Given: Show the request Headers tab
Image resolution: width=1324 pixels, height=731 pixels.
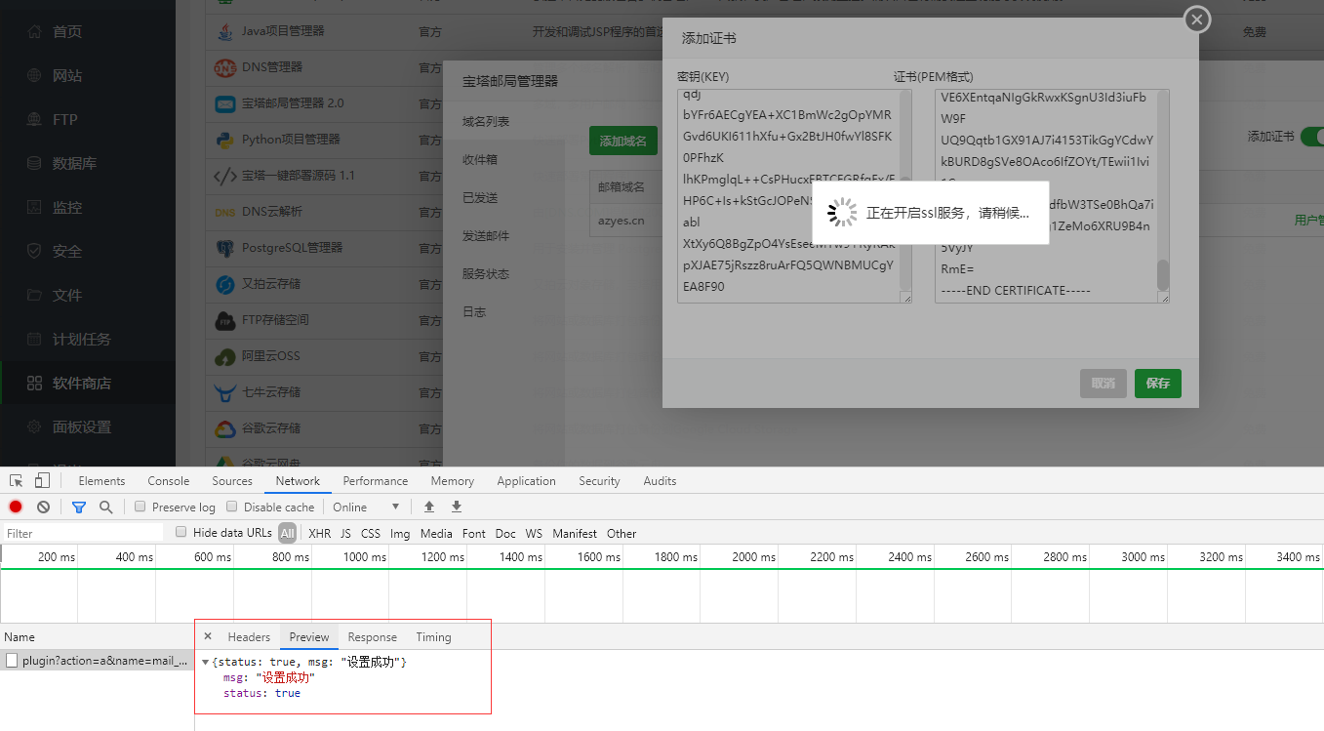Looking at the screenshot, I should click(249, 636).
